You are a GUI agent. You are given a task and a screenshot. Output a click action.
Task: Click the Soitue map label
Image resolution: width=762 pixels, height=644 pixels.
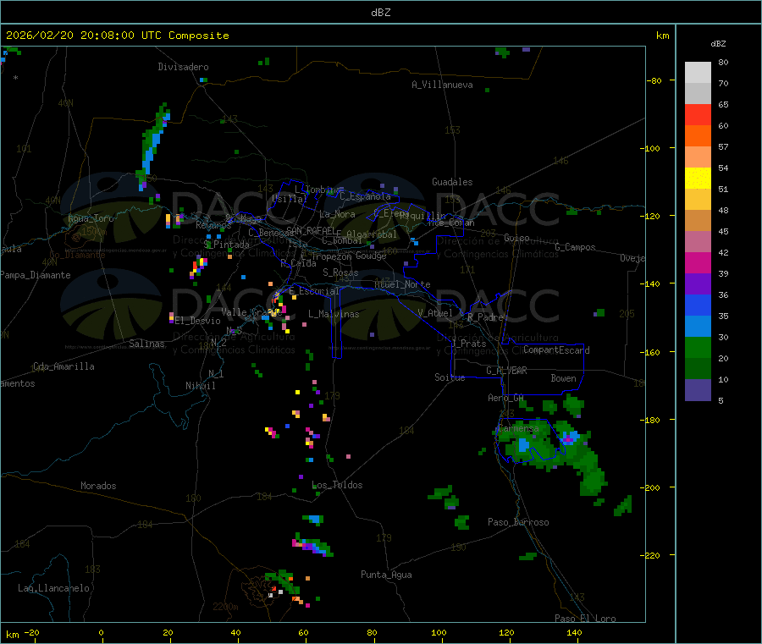point(450,377)
